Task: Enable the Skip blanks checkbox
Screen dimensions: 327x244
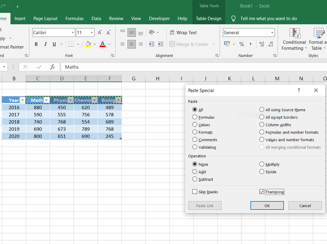Action: 195,192
